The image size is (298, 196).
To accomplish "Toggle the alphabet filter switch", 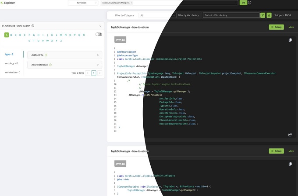I will point(99,34).
